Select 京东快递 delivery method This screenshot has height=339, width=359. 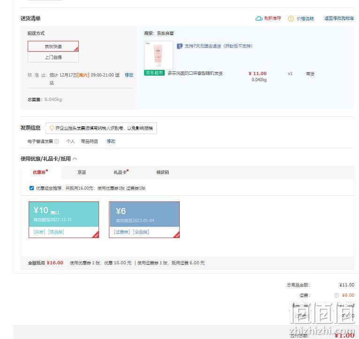[53, 46]
